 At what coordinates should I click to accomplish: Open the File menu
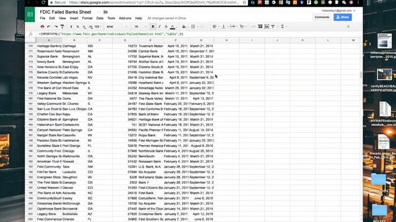43,18
